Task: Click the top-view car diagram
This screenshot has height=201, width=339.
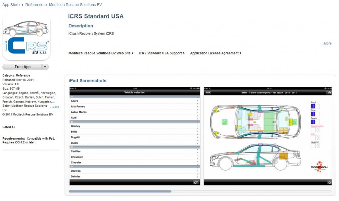Action: [x=255, y=122]
